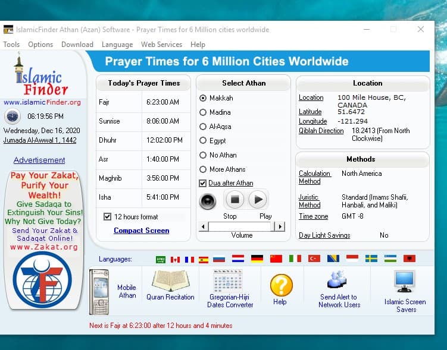Viewport: 447px width, 350px height.
Task: Select the No Athan option
Action: point(203,155)
